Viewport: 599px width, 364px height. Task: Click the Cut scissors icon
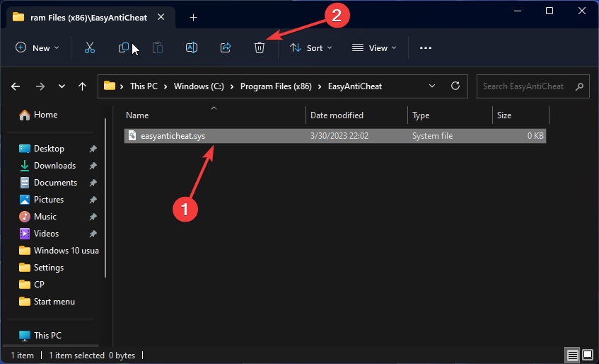point(90,47)
